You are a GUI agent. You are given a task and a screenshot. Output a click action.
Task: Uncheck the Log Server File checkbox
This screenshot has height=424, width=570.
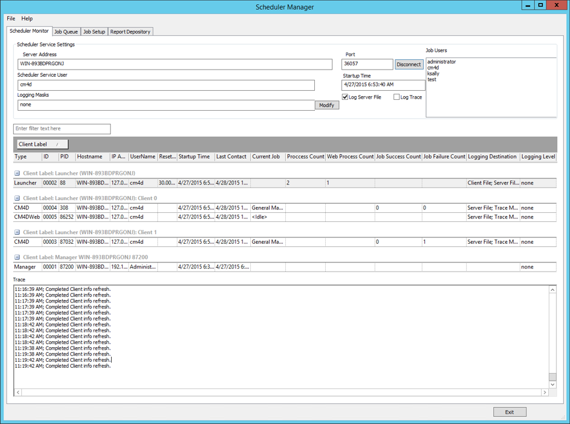(345, 97)
